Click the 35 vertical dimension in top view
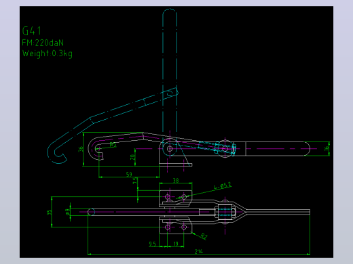This screenshot has height=264, width=353. point(49,213)
